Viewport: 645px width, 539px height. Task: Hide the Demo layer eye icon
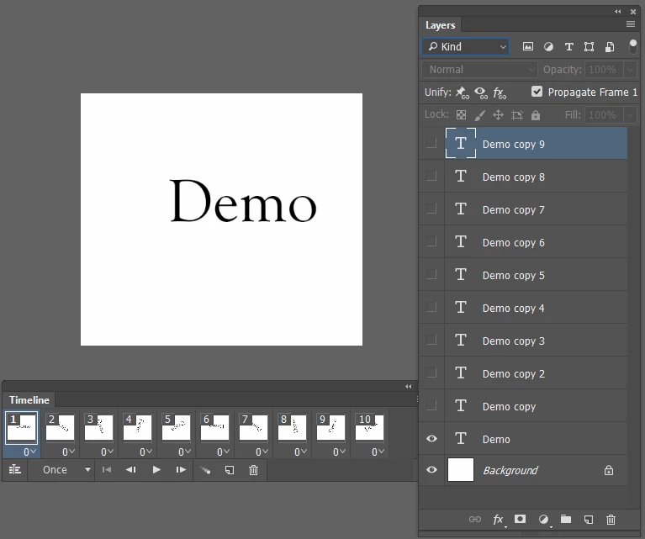tap(431, 439)
